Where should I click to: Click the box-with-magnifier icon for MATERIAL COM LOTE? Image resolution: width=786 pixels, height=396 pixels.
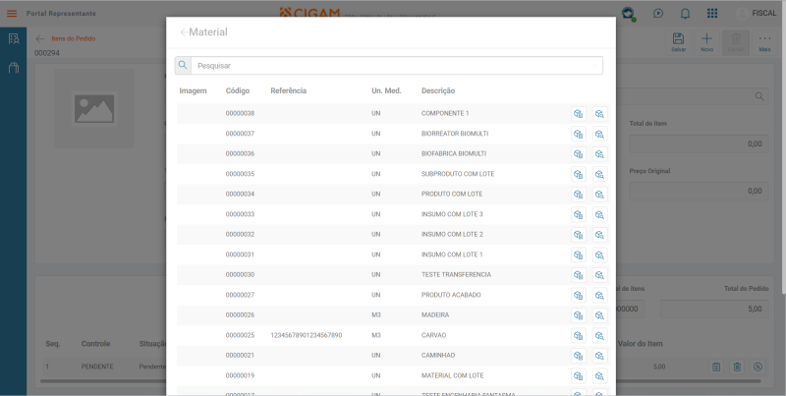pos(599,376)
